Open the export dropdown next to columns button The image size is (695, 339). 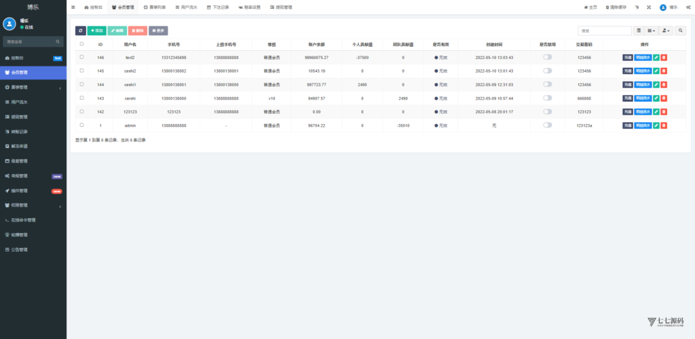(666, 31)
